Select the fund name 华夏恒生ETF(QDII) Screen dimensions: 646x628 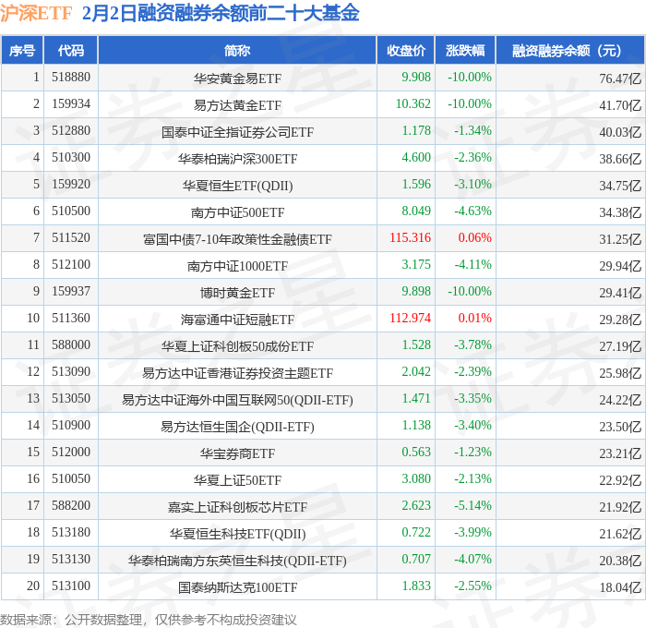click(237, 186)
